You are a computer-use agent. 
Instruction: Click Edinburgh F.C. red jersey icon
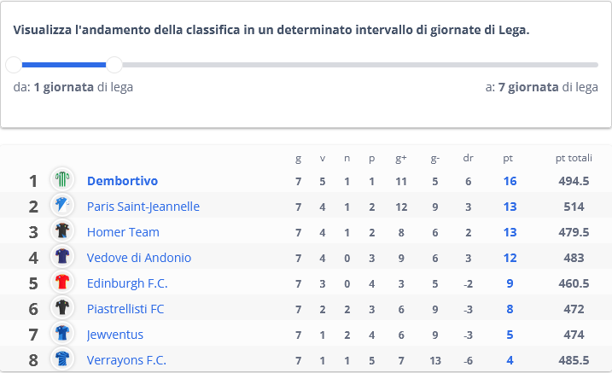click(62, 282)
